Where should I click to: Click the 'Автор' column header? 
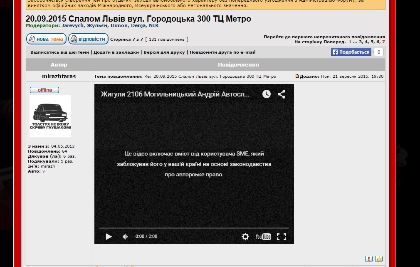[59, 64]
